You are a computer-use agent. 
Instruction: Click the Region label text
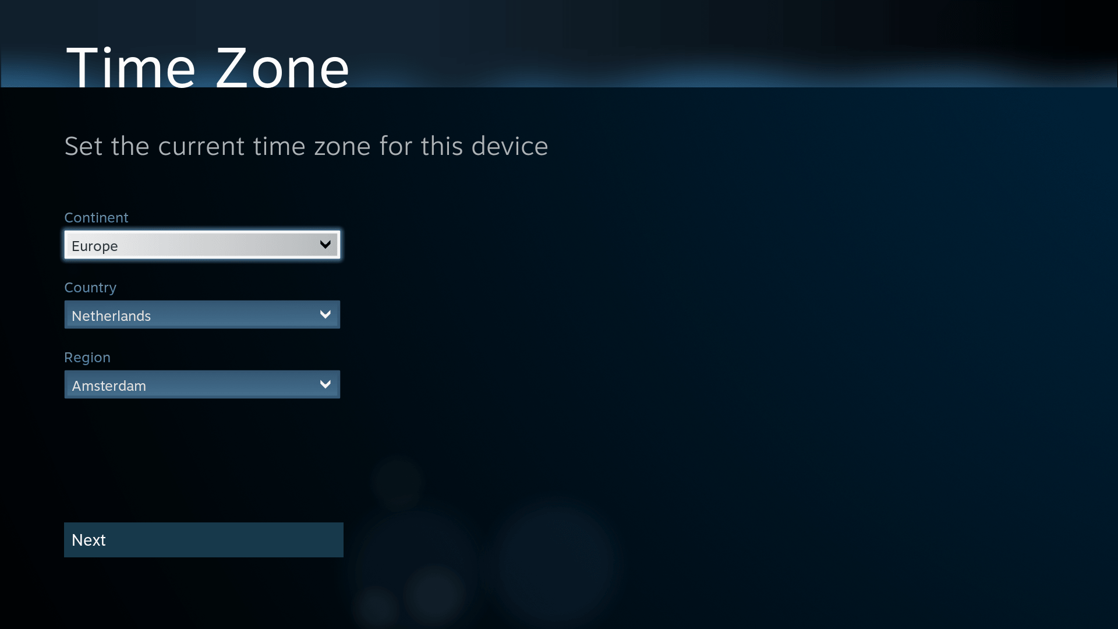click(87, 357)
